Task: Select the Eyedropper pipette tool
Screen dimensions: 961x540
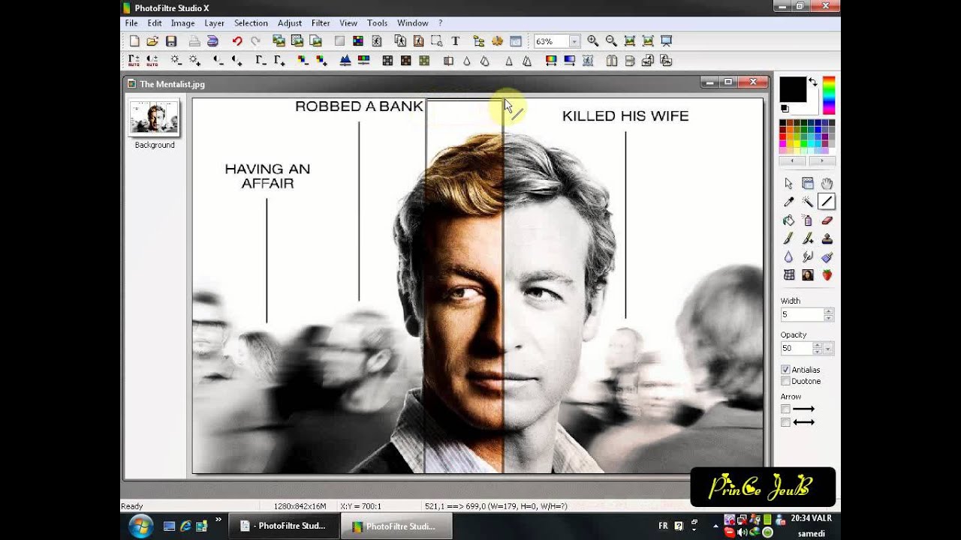Action: point(788,202)
